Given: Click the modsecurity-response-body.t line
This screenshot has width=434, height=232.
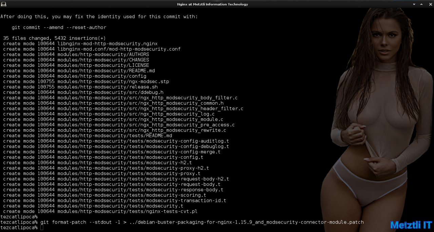Looking at the screenshot, I should tap(113, 190).
